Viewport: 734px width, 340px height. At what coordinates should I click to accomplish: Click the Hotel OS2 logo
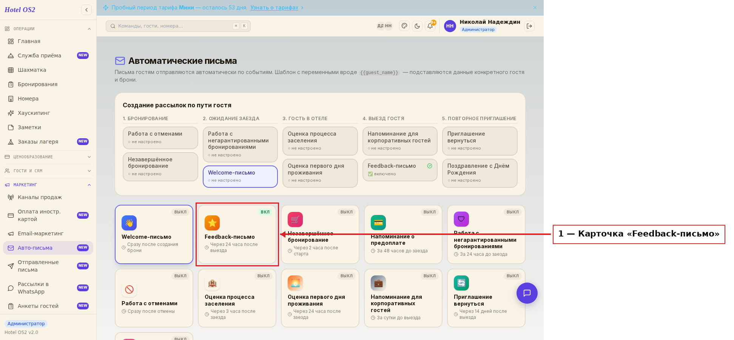pyautogui.click(x=20, y=10)
